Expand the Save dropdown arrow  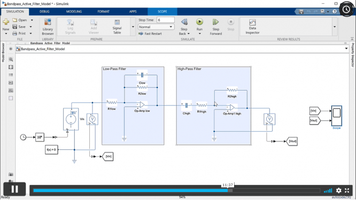tap(30, 27)
